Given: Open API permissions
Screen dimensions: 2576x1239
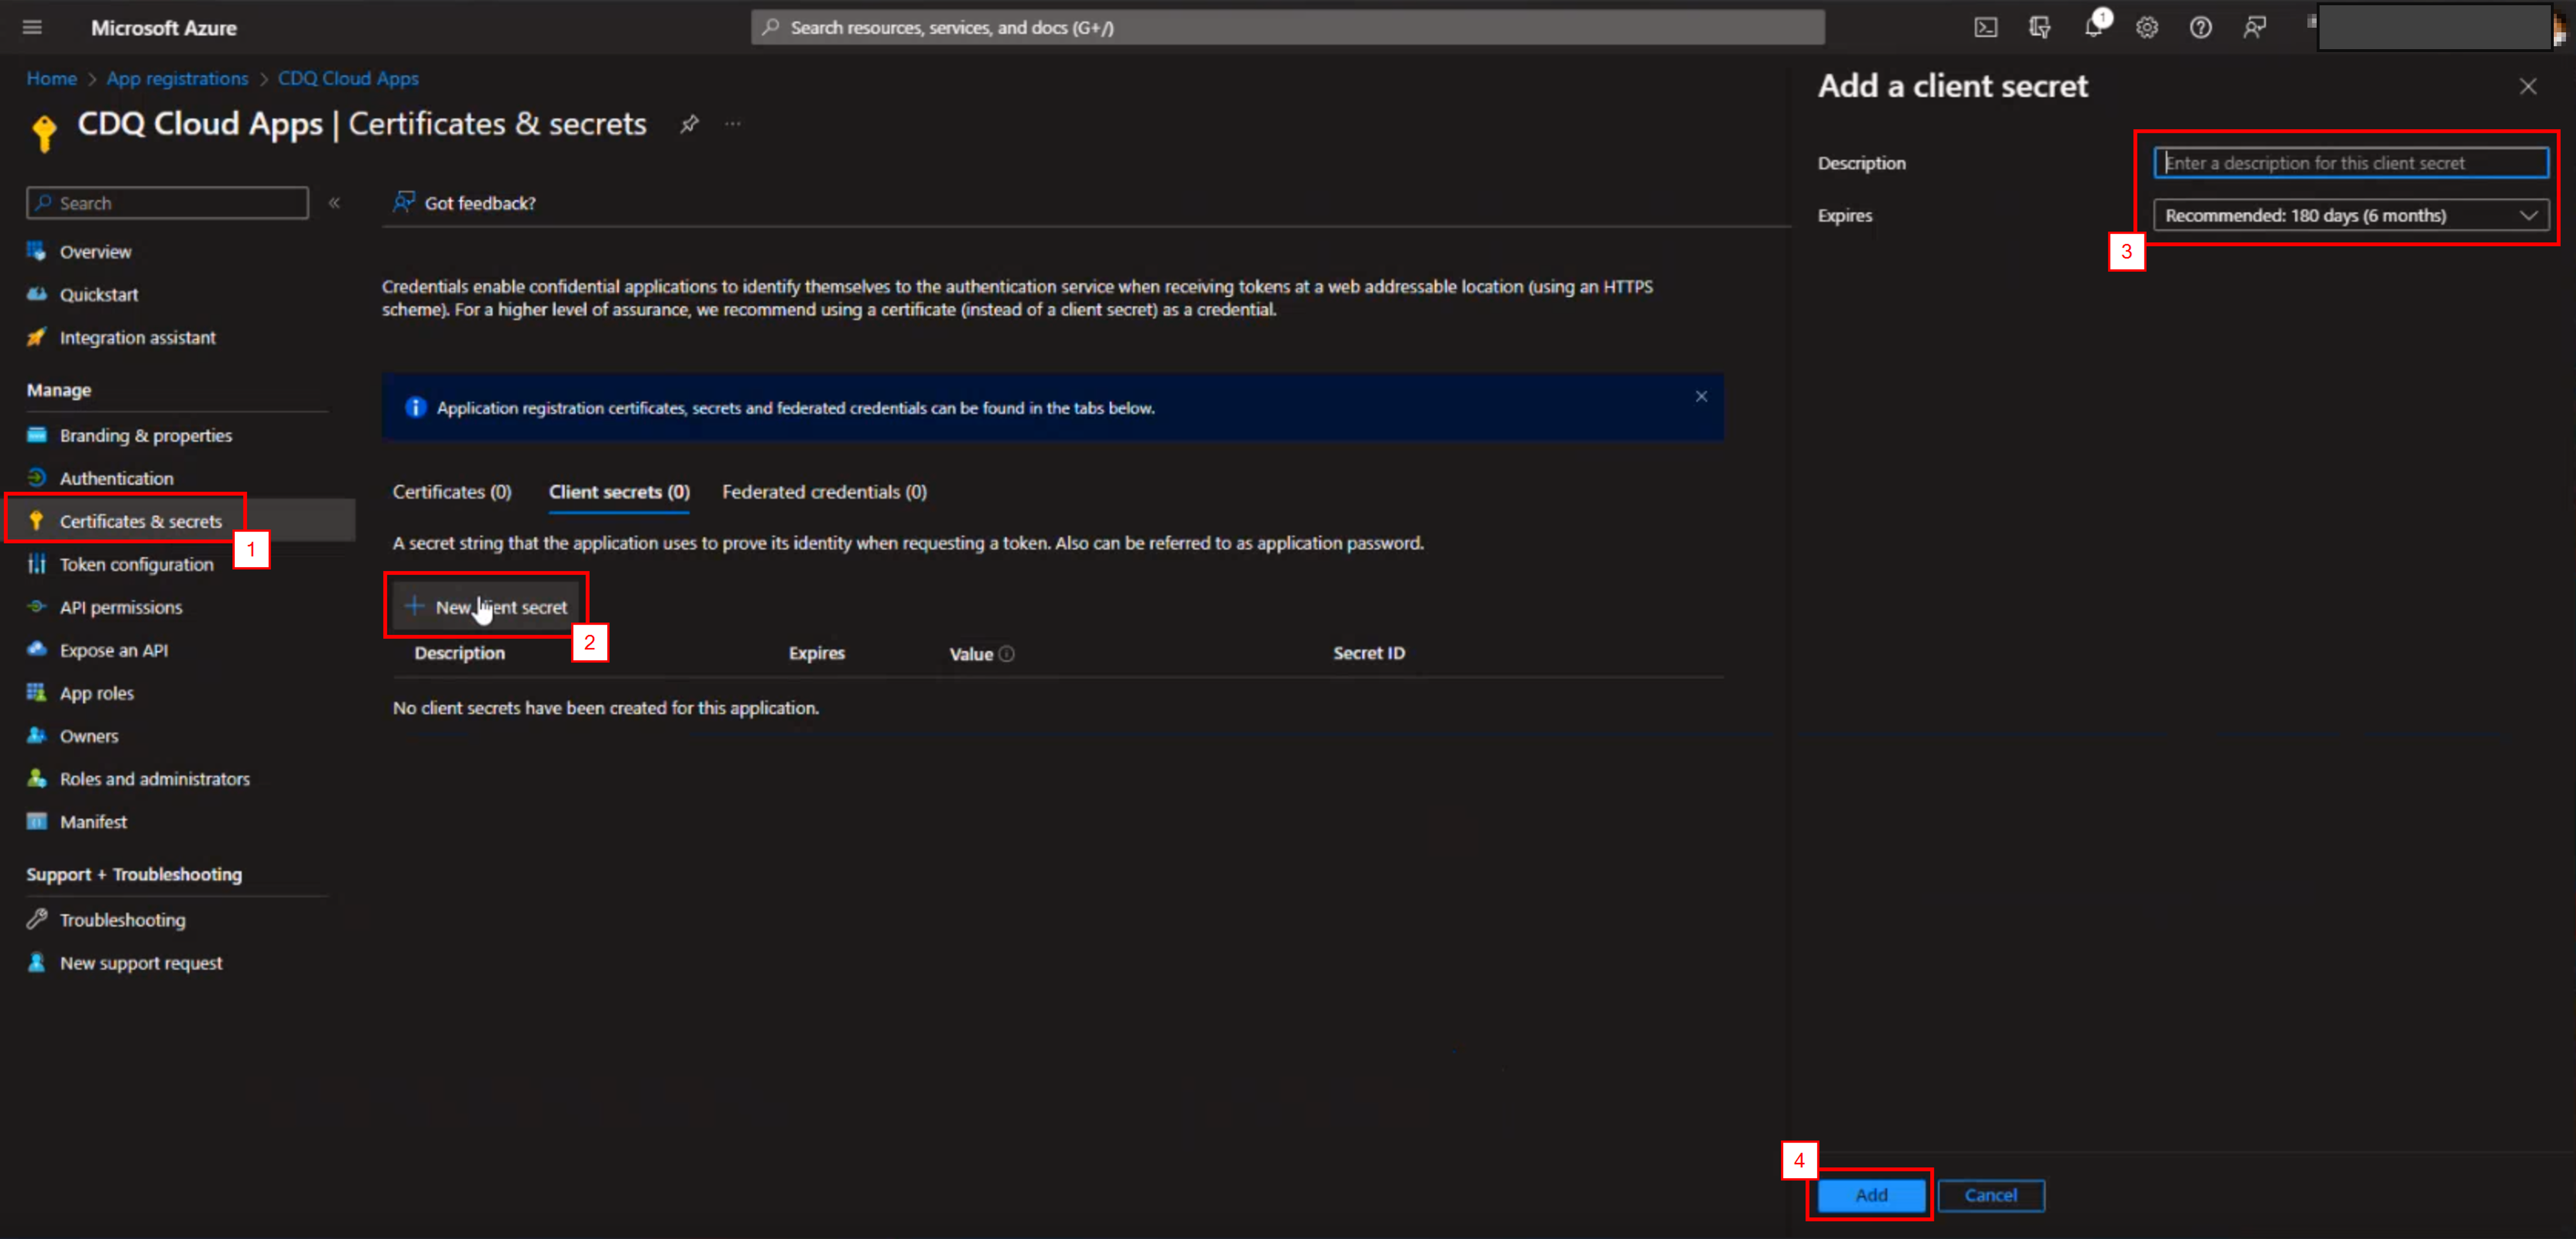Looking at the screenshot, I should pyautogui.click(x=120, y=607).
